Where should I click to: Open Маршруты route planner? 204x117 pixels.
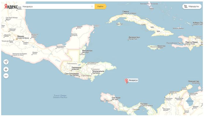192,6
